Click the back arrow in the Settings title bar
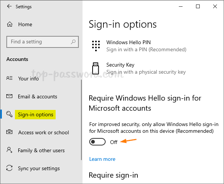Image resolution: width=224 pixels, height=184 pixels. (x=9, y=7)
